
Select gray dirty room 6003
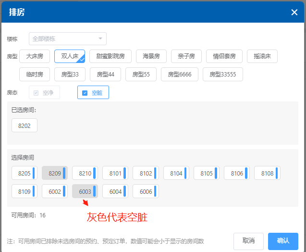(85, 191)
